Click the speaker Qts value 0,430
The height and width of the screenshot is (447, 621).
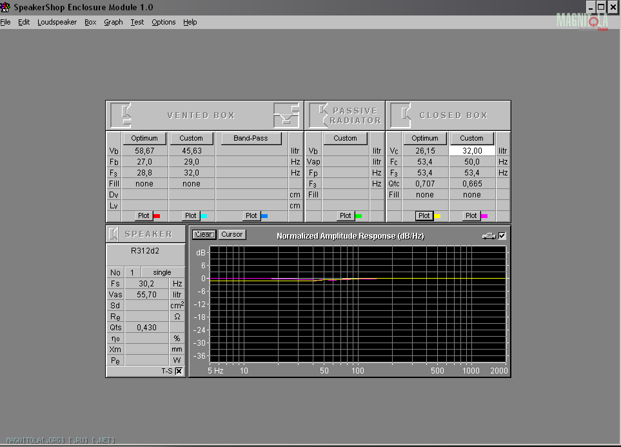(146, 328)
